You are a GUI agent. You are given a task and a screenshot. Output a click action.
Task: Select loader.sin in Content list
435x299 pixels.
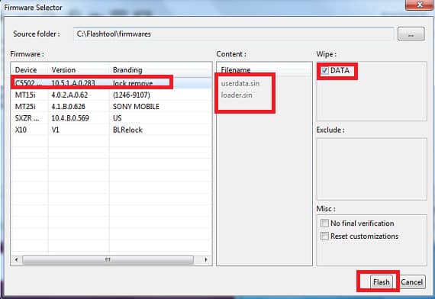237,95
